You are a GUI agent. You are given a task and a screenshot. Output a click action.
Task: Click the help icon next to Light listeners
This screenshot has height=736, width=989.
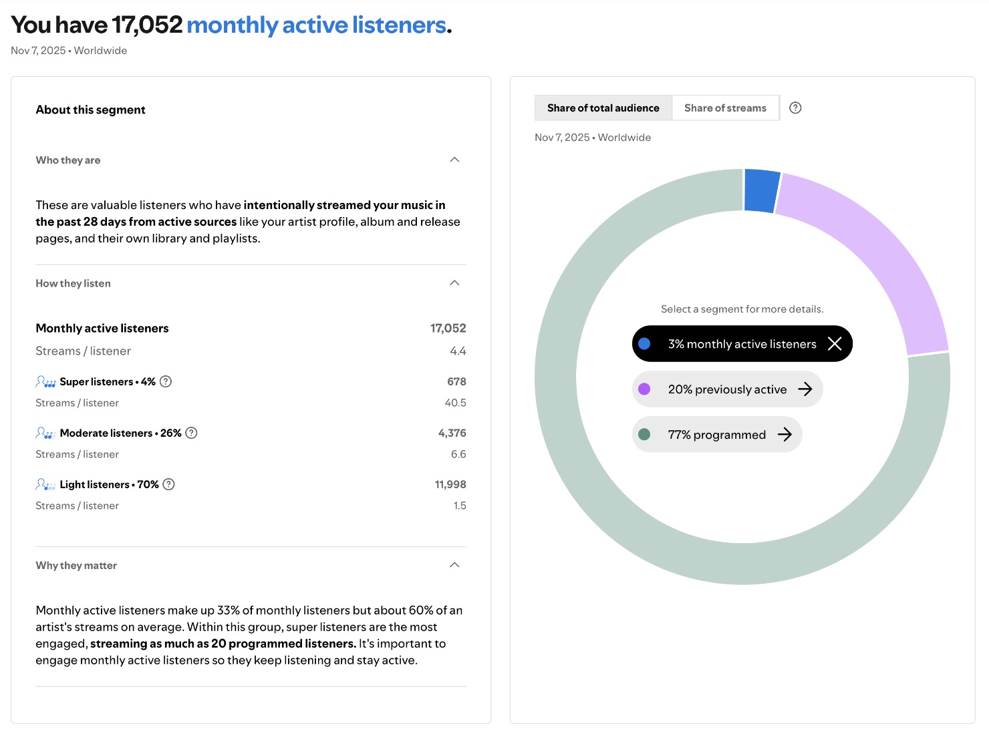coord(169,484)
